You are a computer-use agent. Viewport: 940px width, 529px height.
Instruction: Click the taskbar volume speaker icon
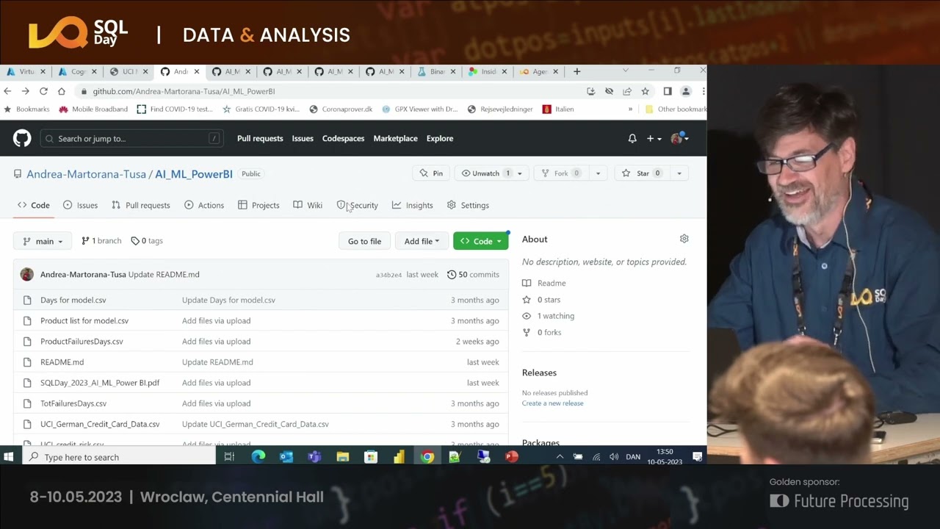click(614, 457)
